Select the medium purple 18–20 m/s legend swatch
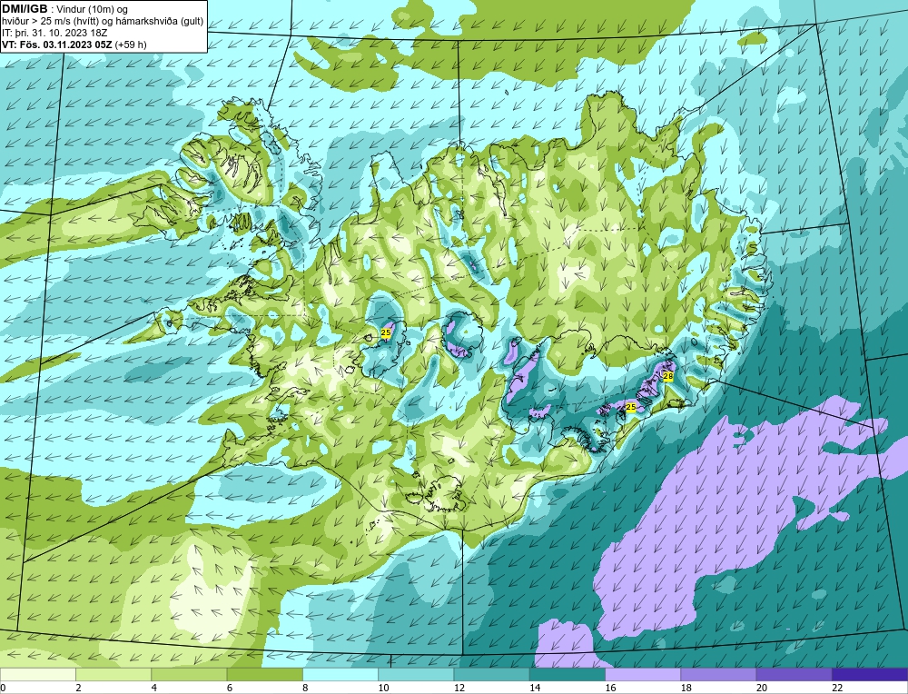Viewport: 908px width, 694px height. coord(718,674)
